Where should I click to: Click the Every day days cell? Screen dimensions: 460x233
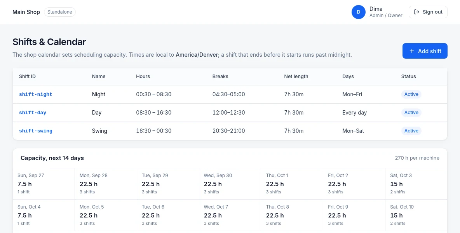[354, 113]
